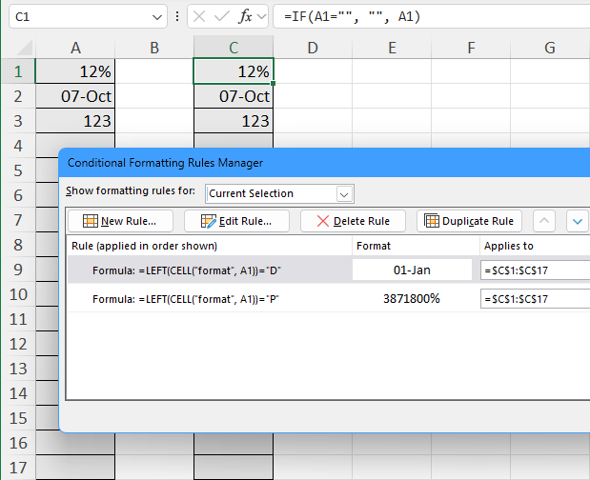Select row 16 header
590x480 pixels.
18,443
